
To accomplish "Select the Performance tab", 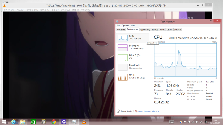I will tap(132, 29).
